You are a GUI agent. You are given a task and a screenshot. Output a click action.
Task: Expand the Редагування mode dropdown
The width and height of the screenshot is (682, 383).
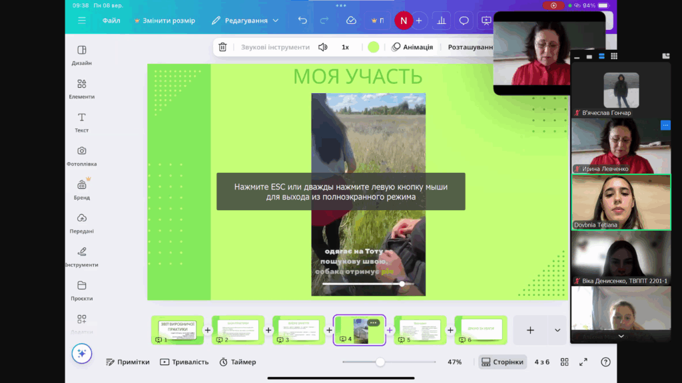click(245, 21)
